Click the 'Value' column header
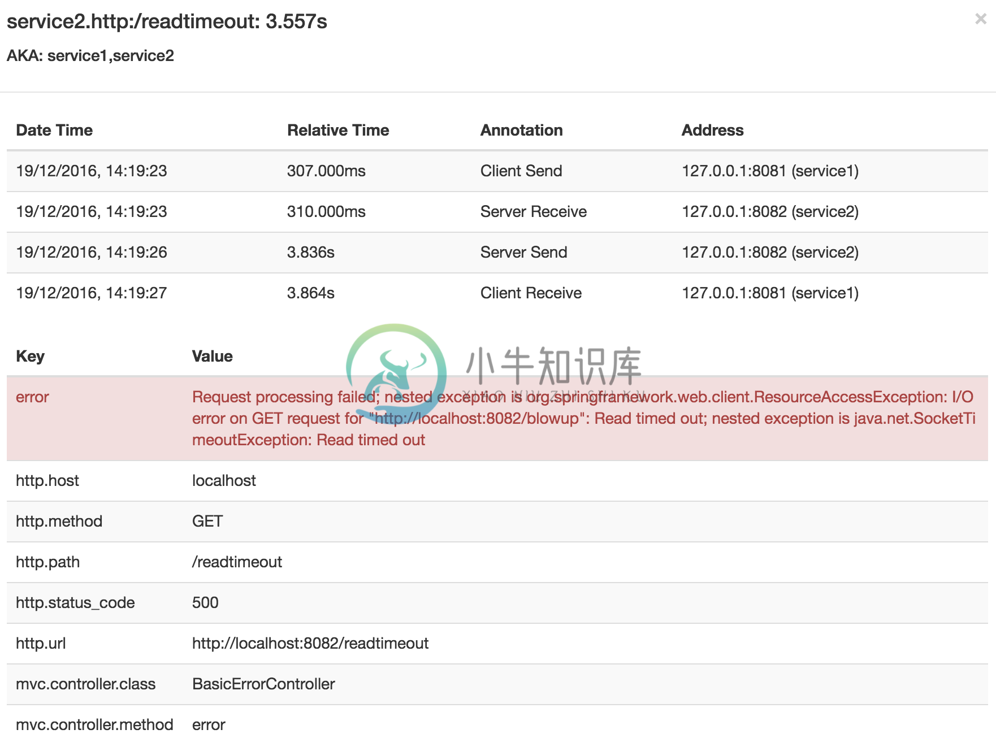Screen dimensions: 996x747 pyautogui.click(x=212, y=356)
